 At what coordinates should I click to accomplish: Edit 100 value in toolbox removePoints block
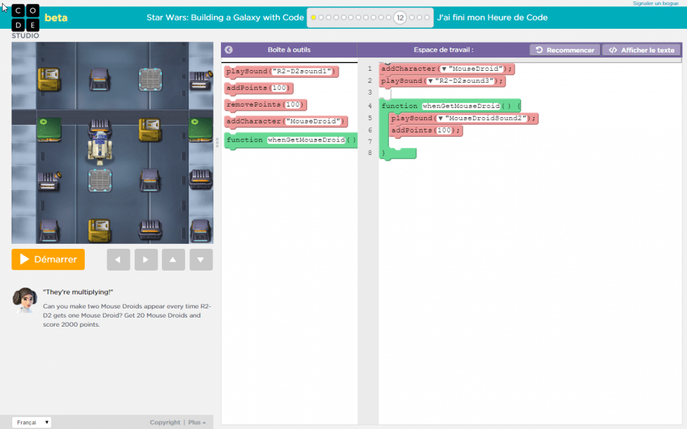click(293, 104)
